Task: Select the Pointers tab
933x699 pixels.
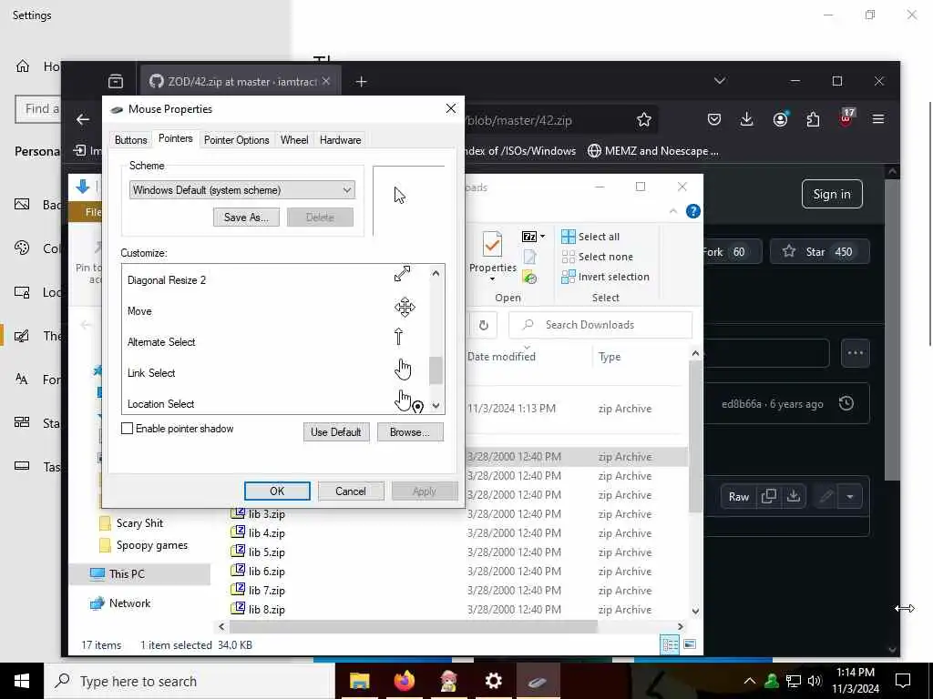Action: (x=175, y=138)
